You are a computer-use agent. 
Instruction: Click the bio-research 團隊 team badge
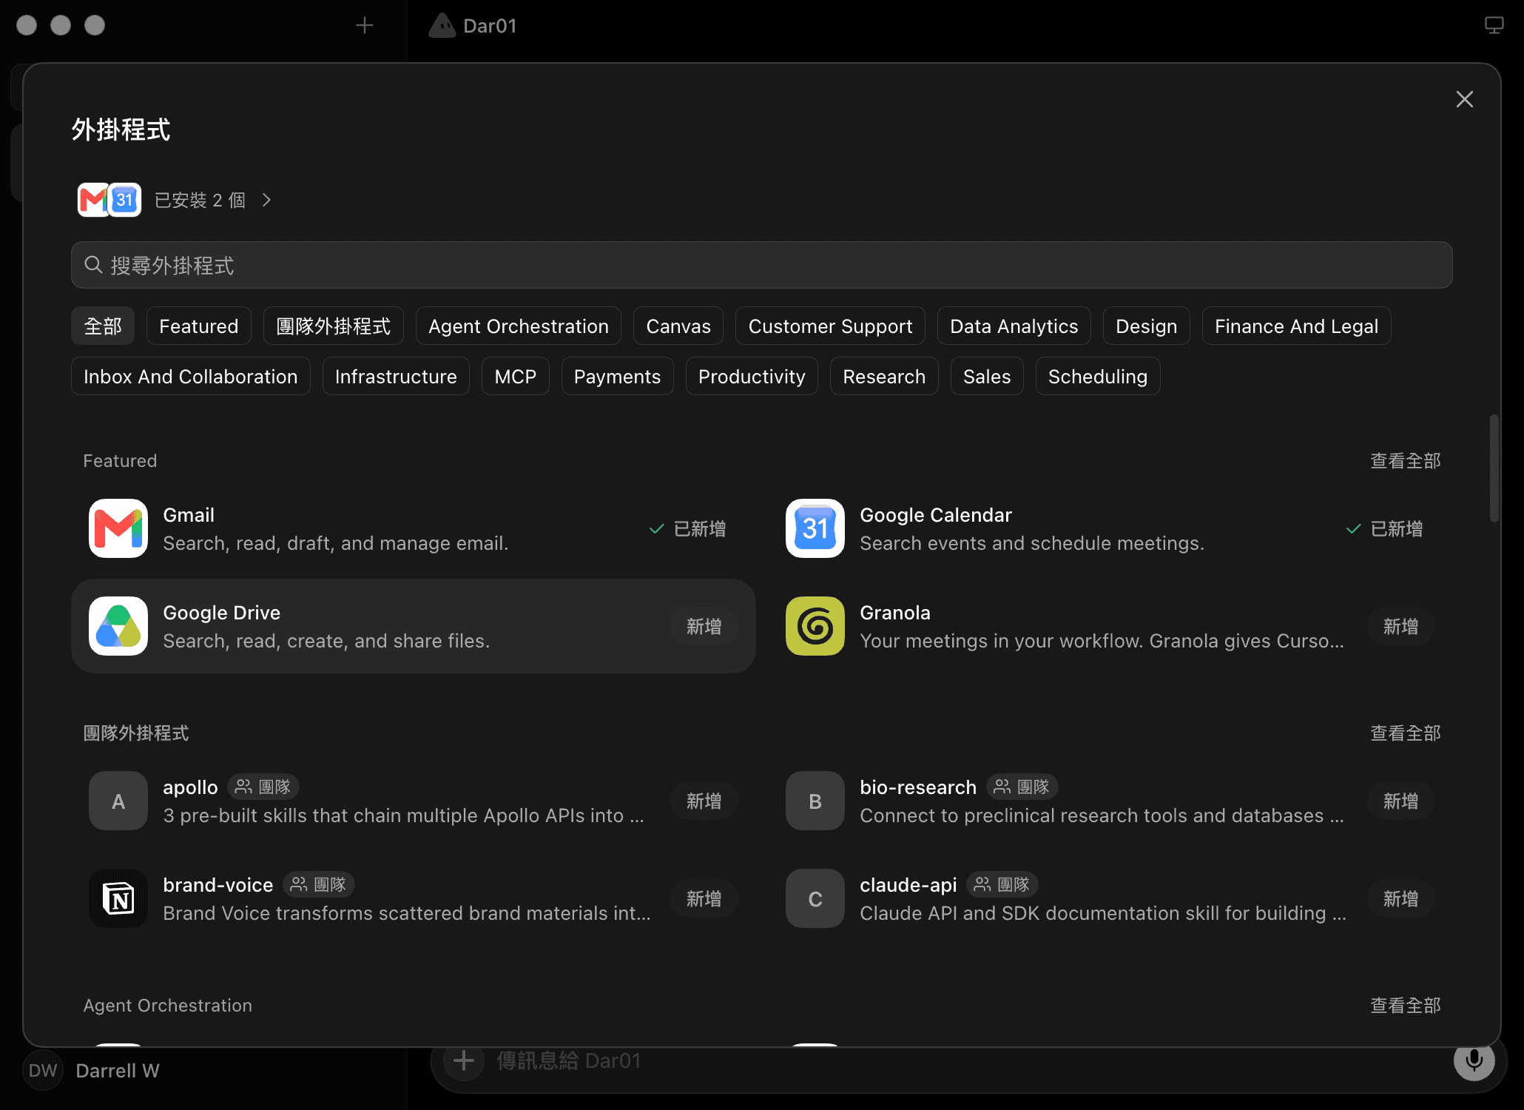(x=1022, y=787)
